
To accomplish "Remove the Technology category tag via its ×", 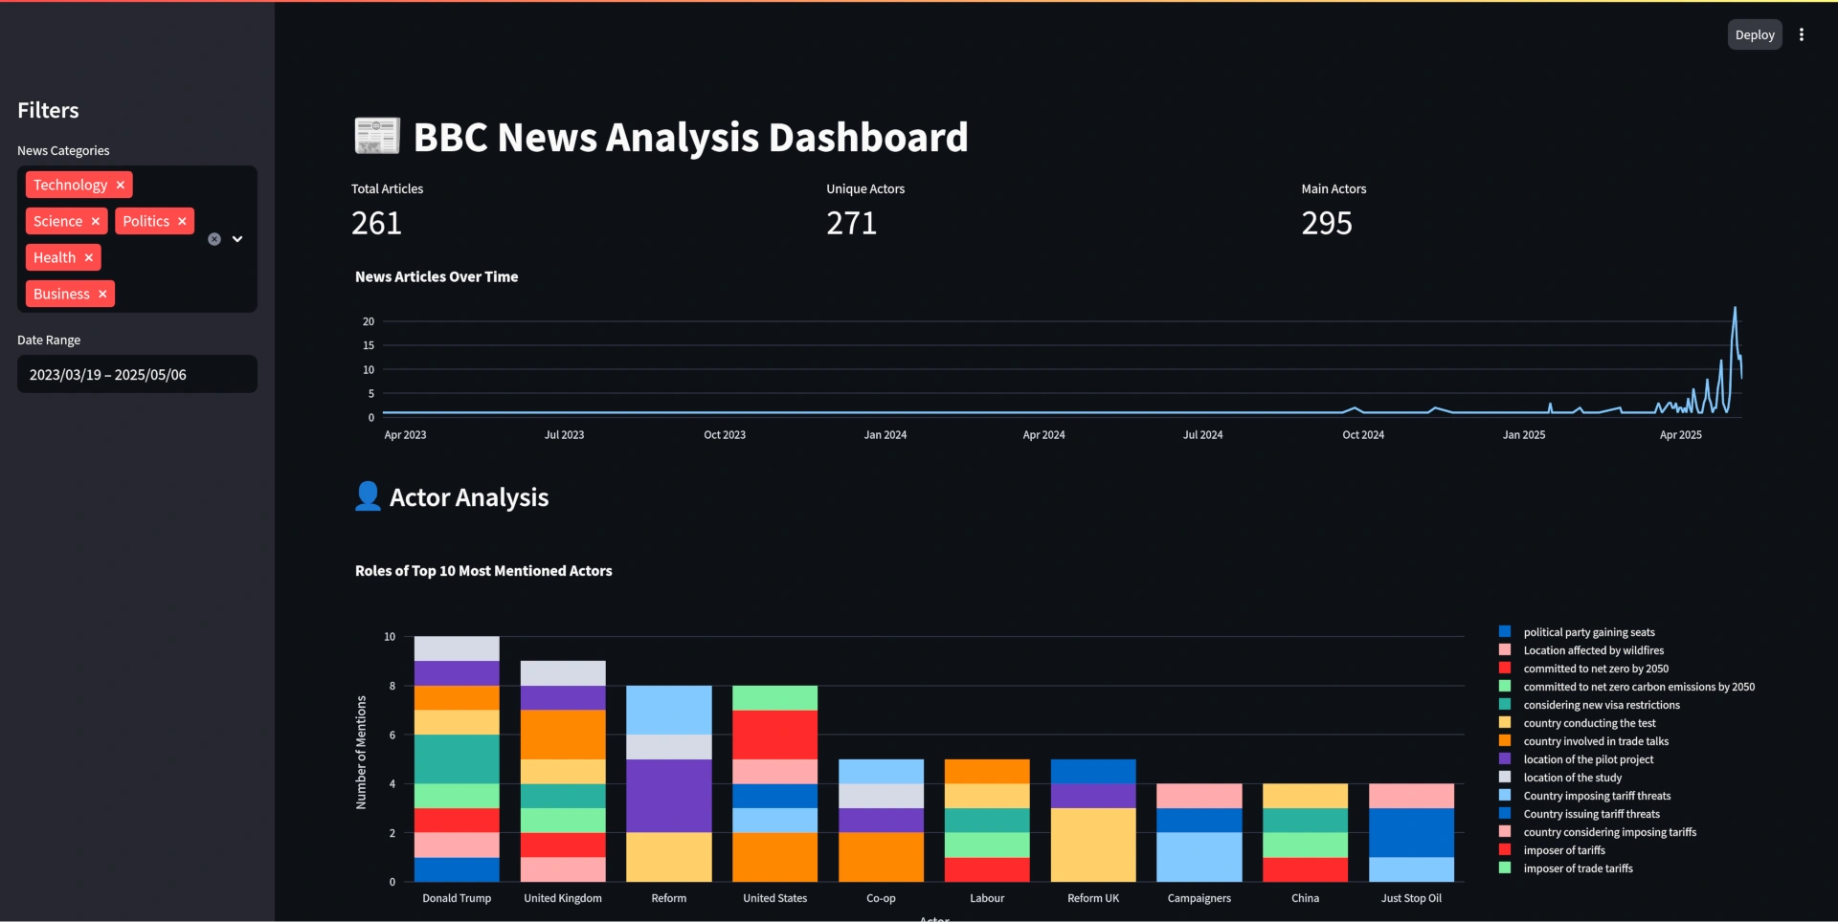I will [120, 185].
